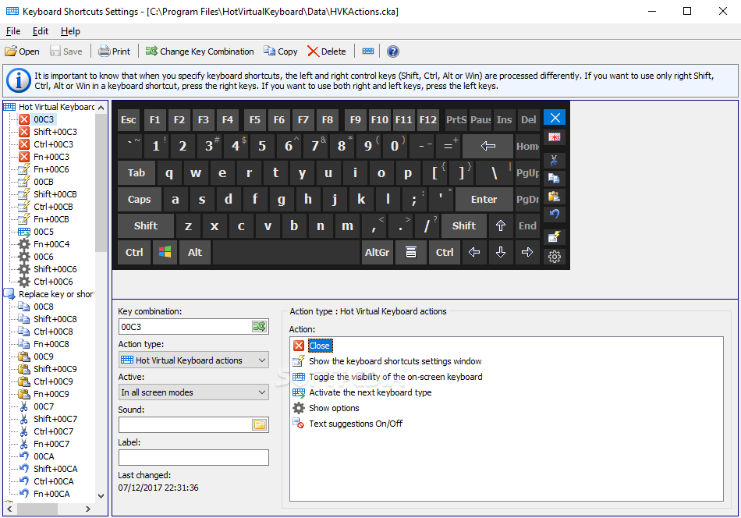Delete the selected shortcut via toolbar

327,51
